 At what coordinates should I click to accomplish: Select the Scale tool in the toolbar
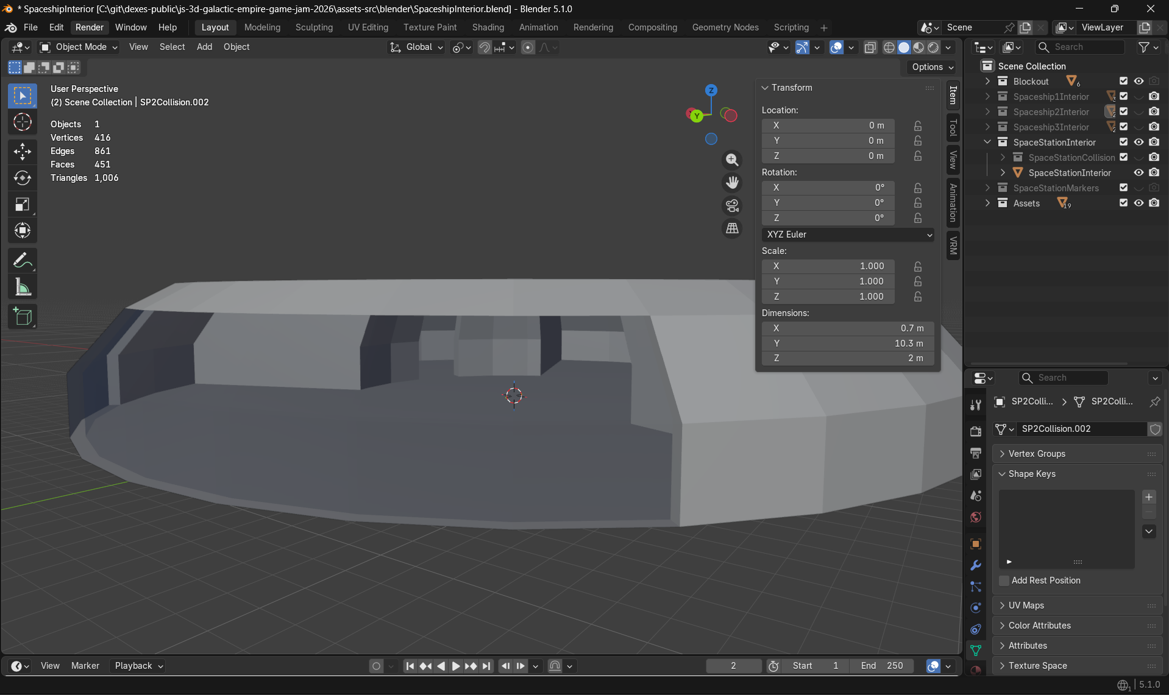tap(23, 204)
